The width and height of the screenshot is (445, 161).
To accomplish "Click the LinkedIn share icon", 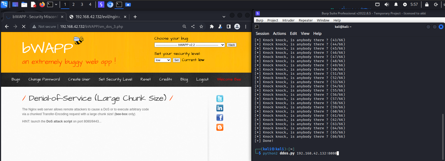I will click(219, 108).
